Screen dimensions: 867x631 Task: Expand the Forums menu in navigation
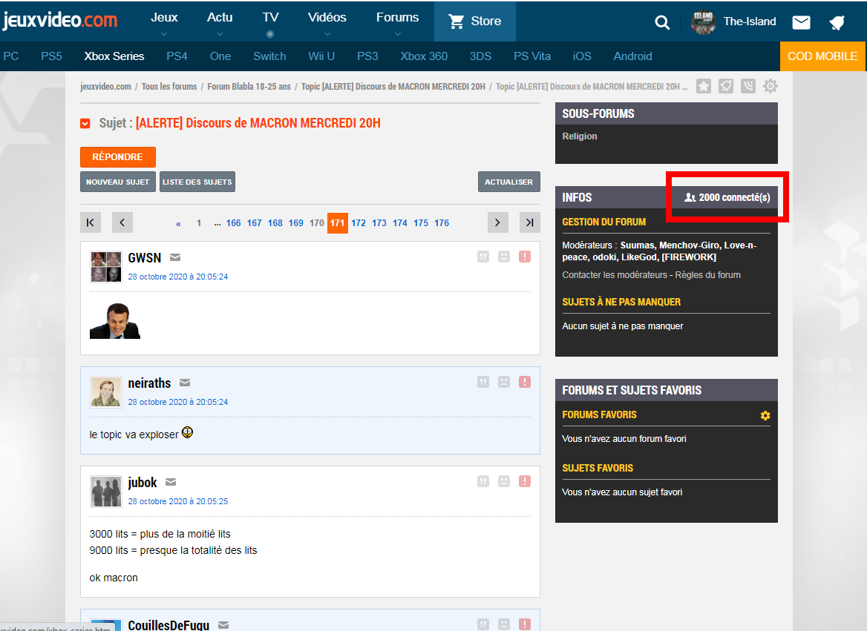click(397, 22)
